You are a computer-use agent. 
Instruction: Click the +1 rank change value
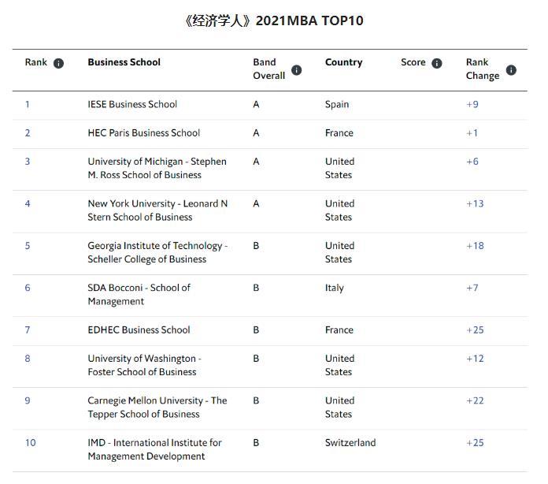[x=472, y=133]
